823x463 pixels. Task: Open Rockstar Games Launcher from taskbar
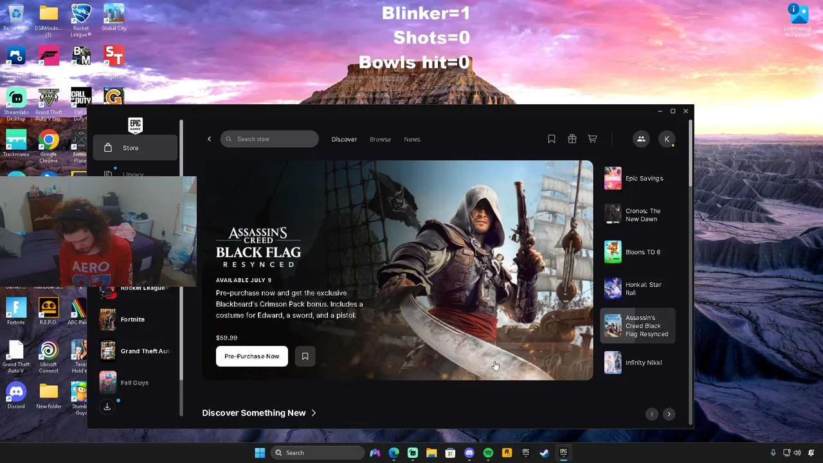pos(507,453)
